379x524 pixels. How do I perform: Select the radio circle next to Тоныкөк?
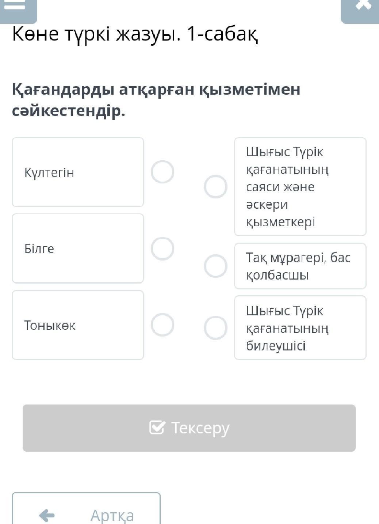coord(162,324)
